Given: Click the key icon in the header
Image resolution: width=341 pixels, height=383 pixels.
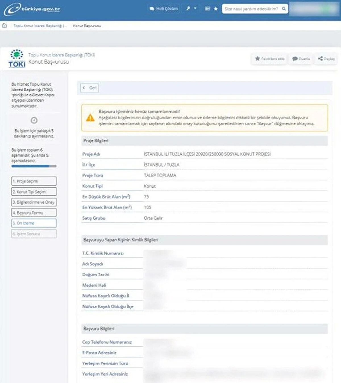Looking at the screenshot, I should pos(188,9).
